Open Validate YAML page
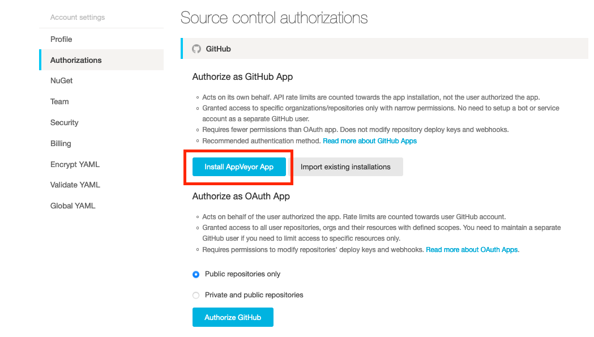The image size is (594, 337). coord(75,185)
